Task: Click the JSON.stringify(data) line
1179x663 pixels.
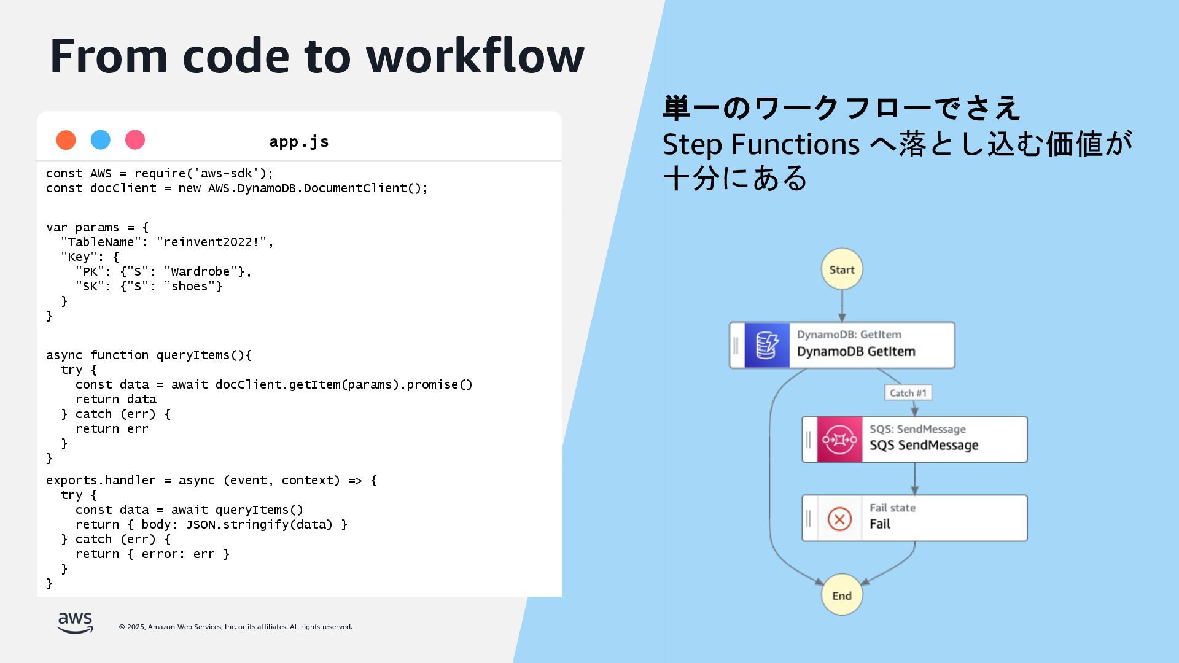Action: pyautogui.click(x=211, y=525)
